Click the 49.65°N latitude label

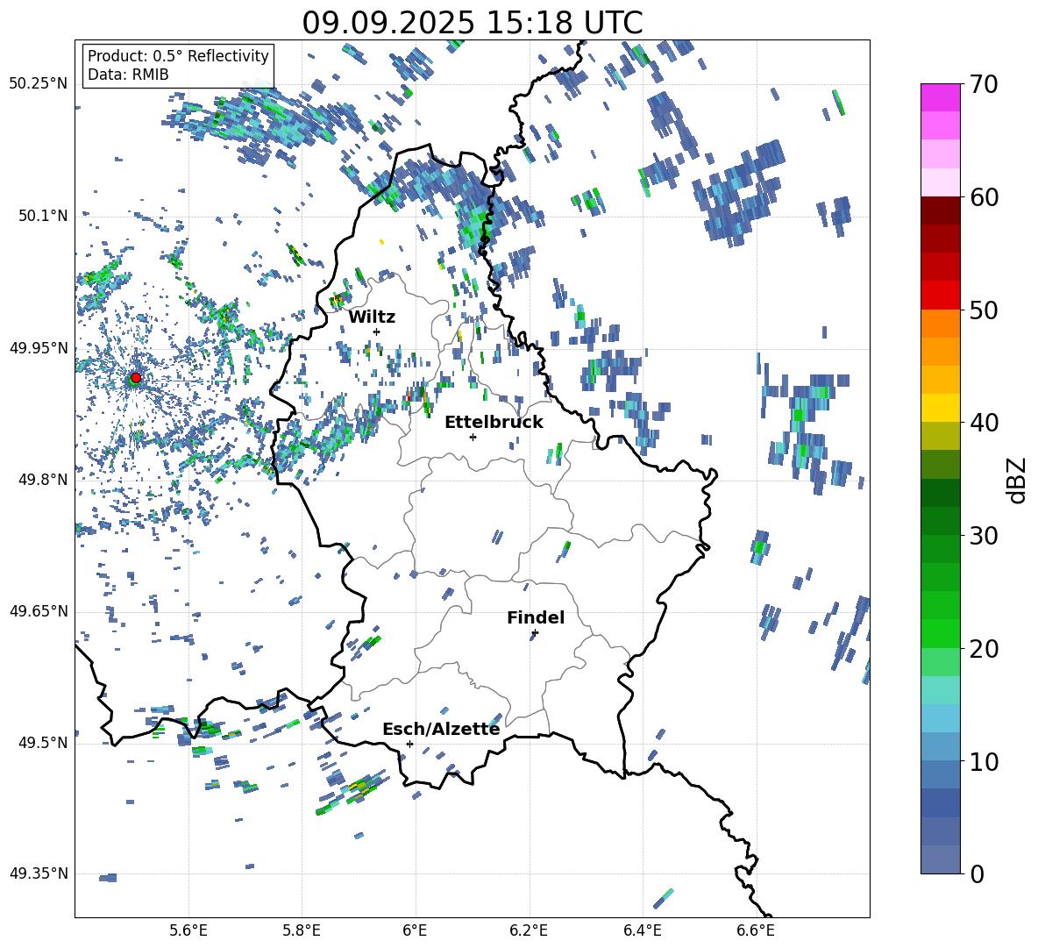point(39,611)
